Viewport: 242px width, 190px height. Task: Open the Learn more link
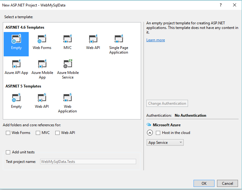point(156,40)
